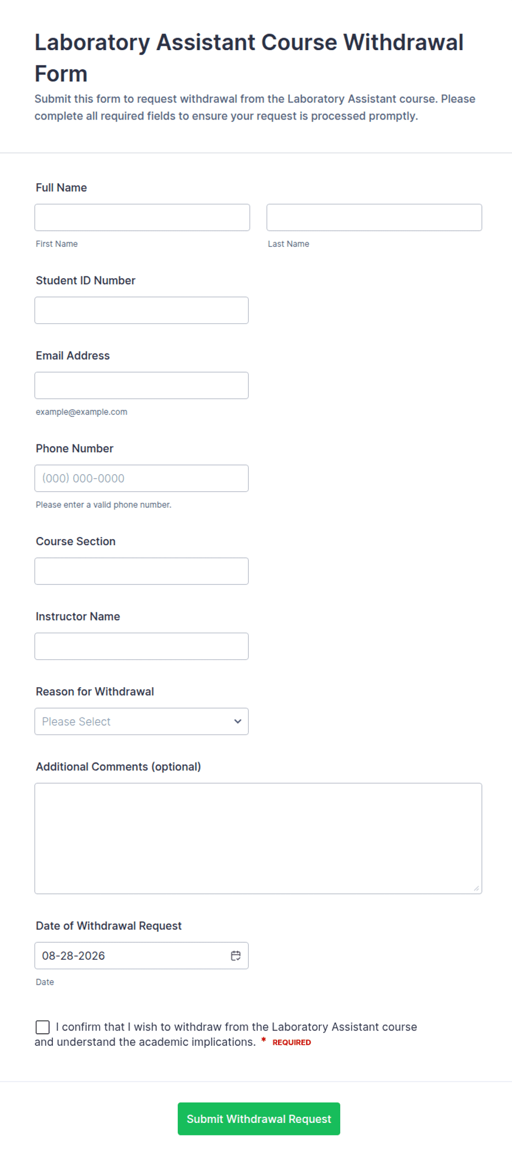512x1162 pixels.
Task: Click the Additional Comments text area
Action: pos(258,838)
